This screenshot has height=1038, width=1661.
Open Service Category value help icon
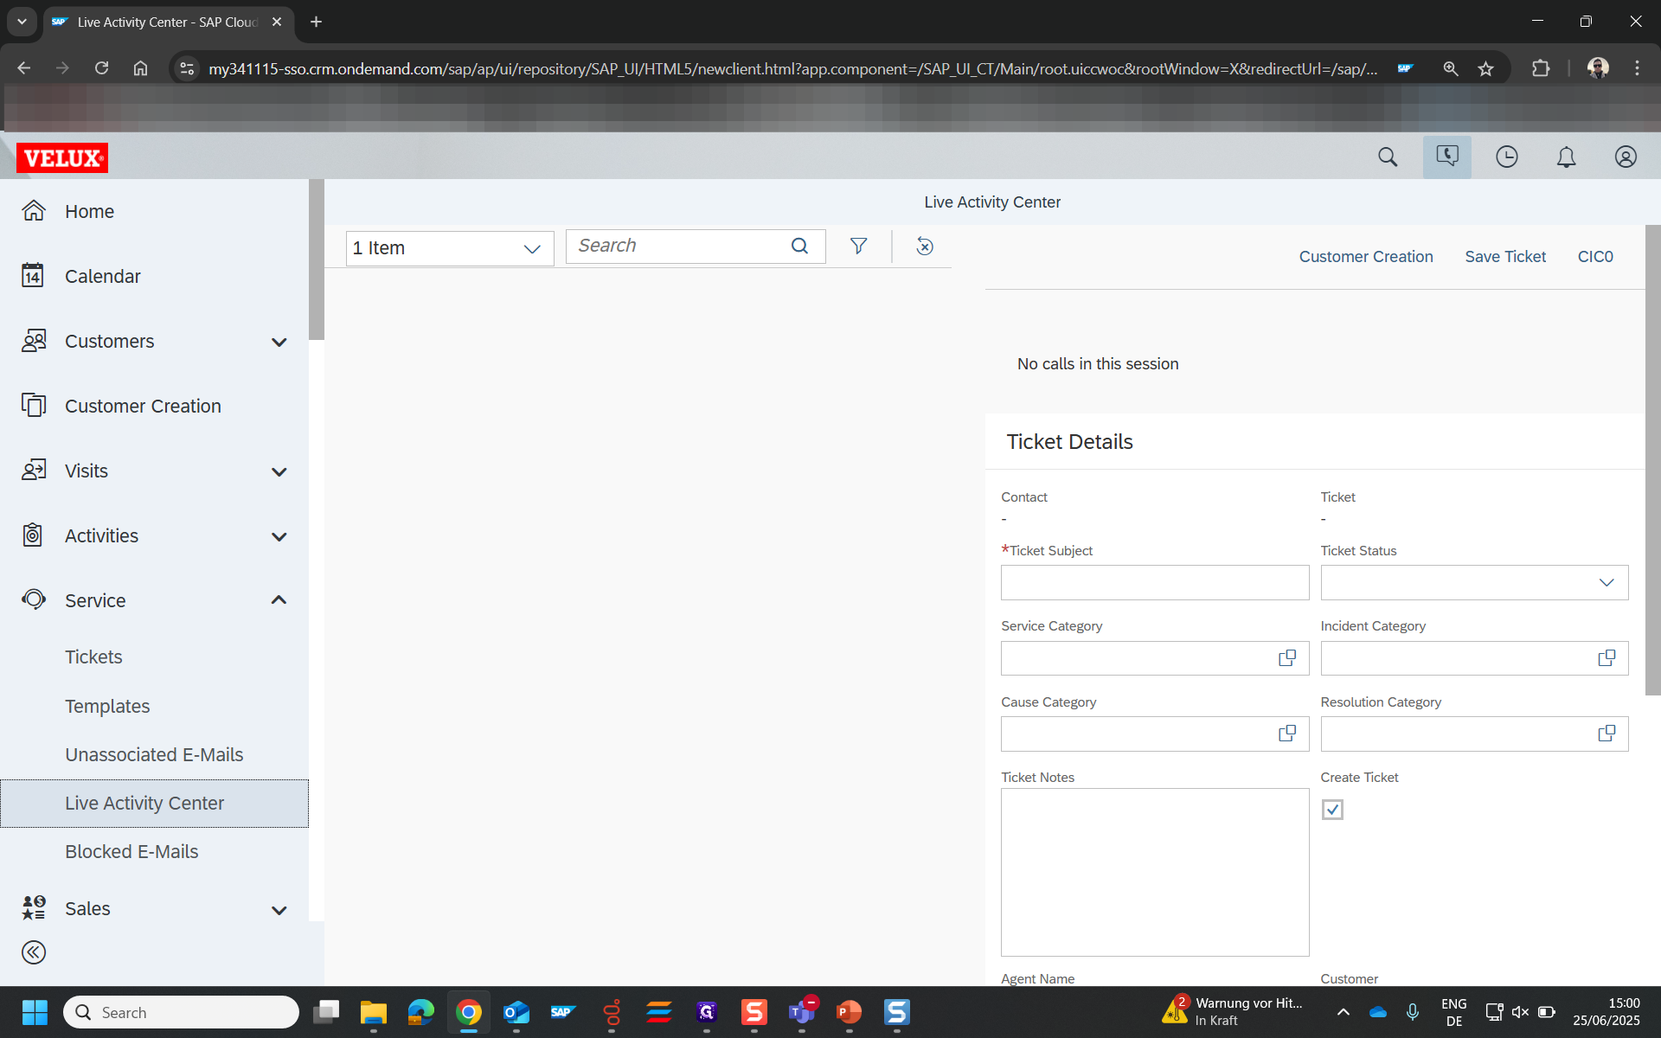click(x=1287, y=658)
